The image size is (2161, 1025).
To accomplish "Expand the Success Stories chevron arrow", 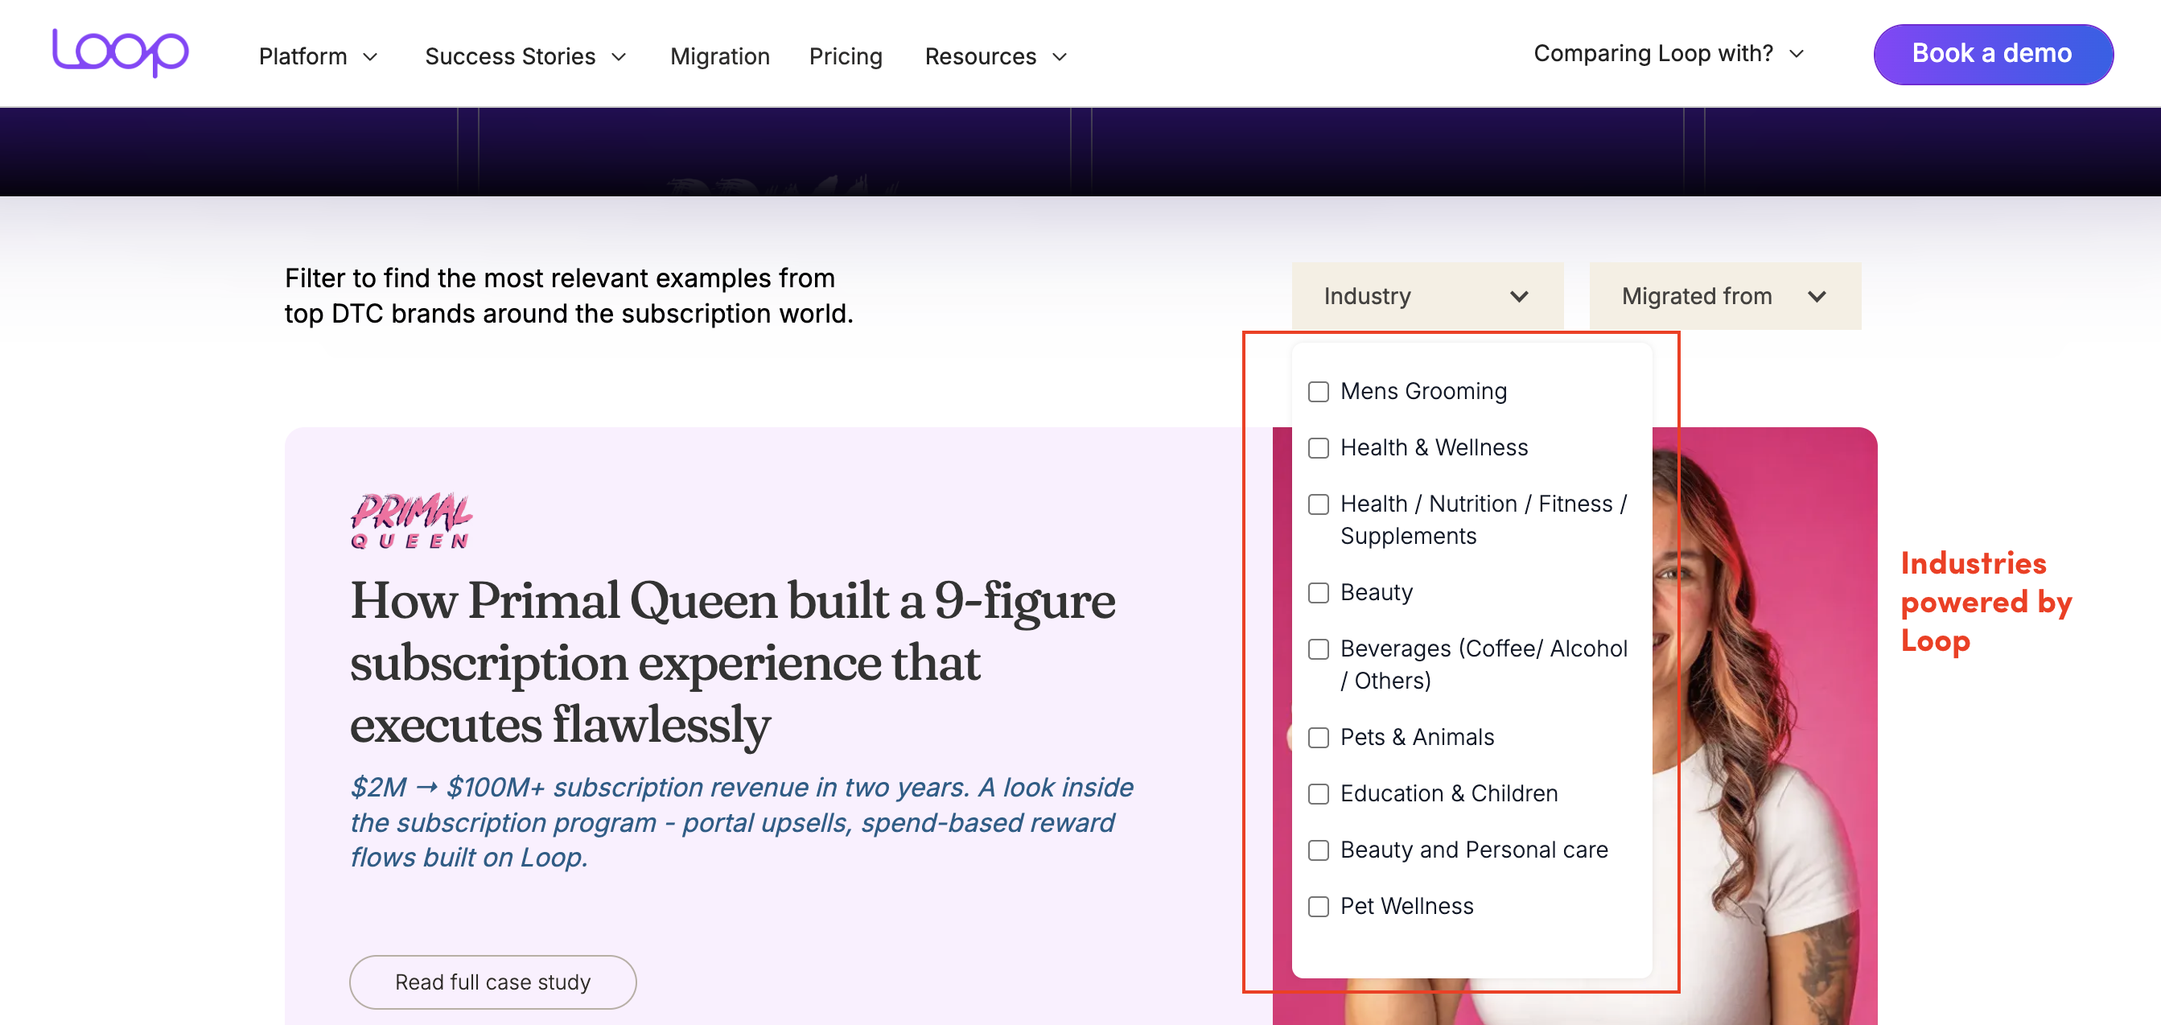I will click(x=619, y=57).
